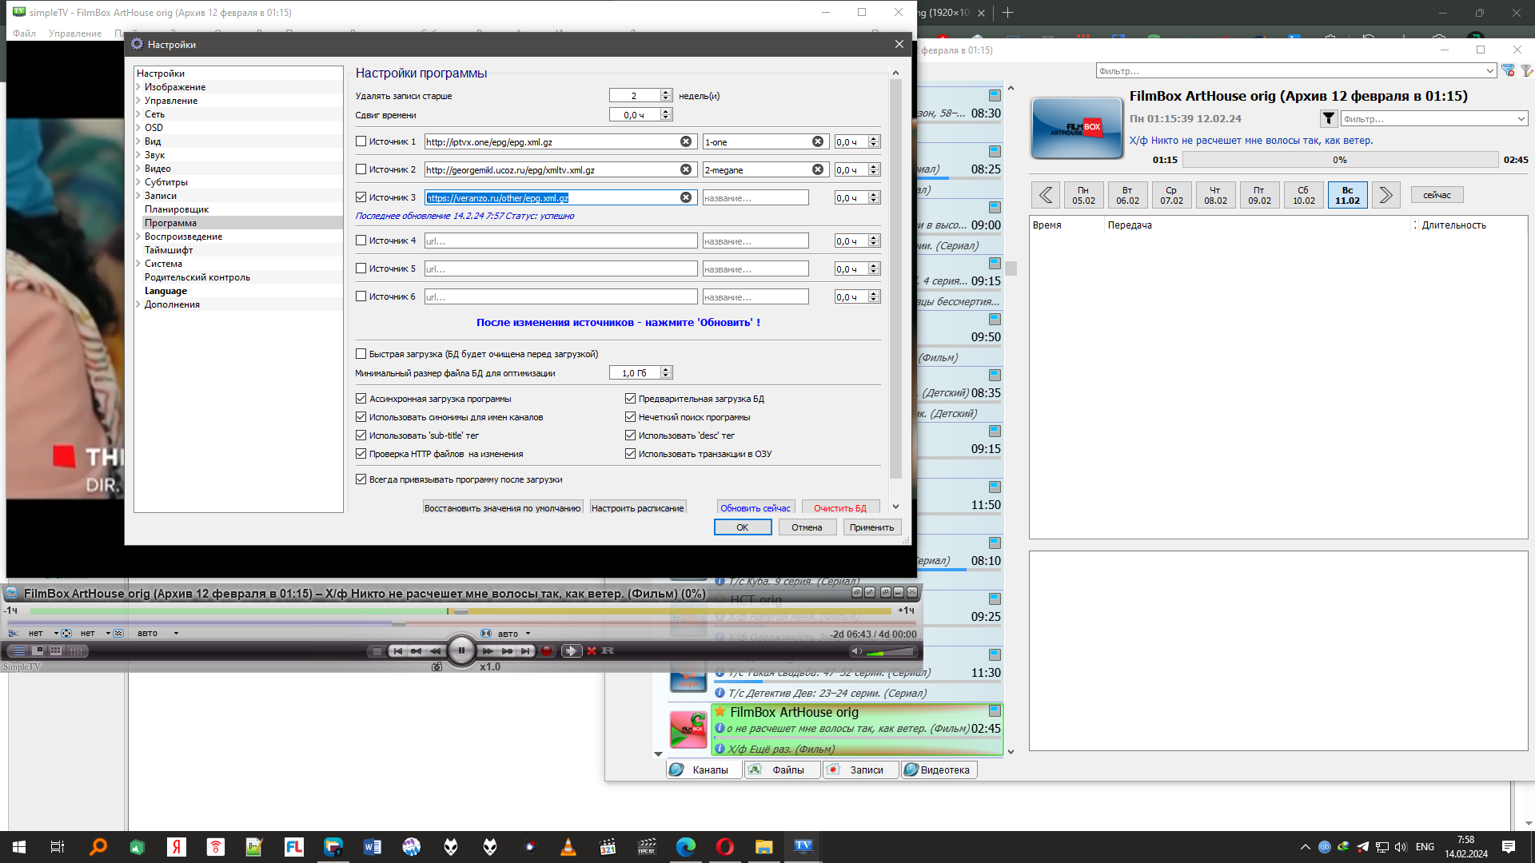Enable the Источник 4 checkbox
Image resolution: width=1535 pixels, height=863 pixels.
pyautogui.click(x=361, y=241)
